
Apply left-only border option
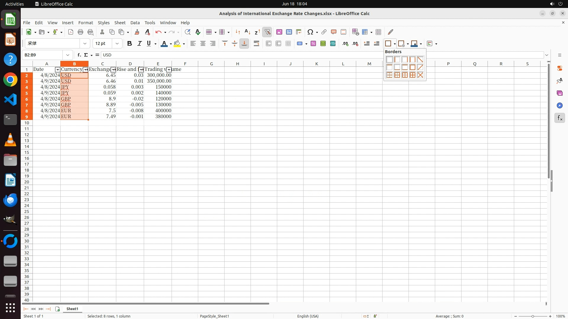click(x=397, y=60)
